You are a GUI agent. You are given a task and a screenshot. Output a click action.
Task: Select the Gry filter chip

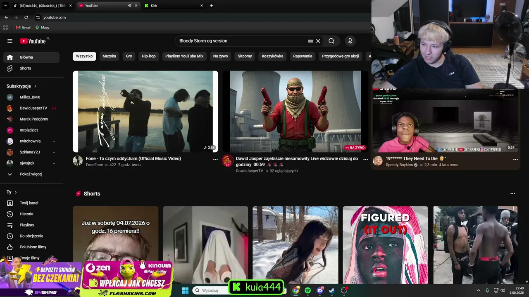[x=129, y=56]
